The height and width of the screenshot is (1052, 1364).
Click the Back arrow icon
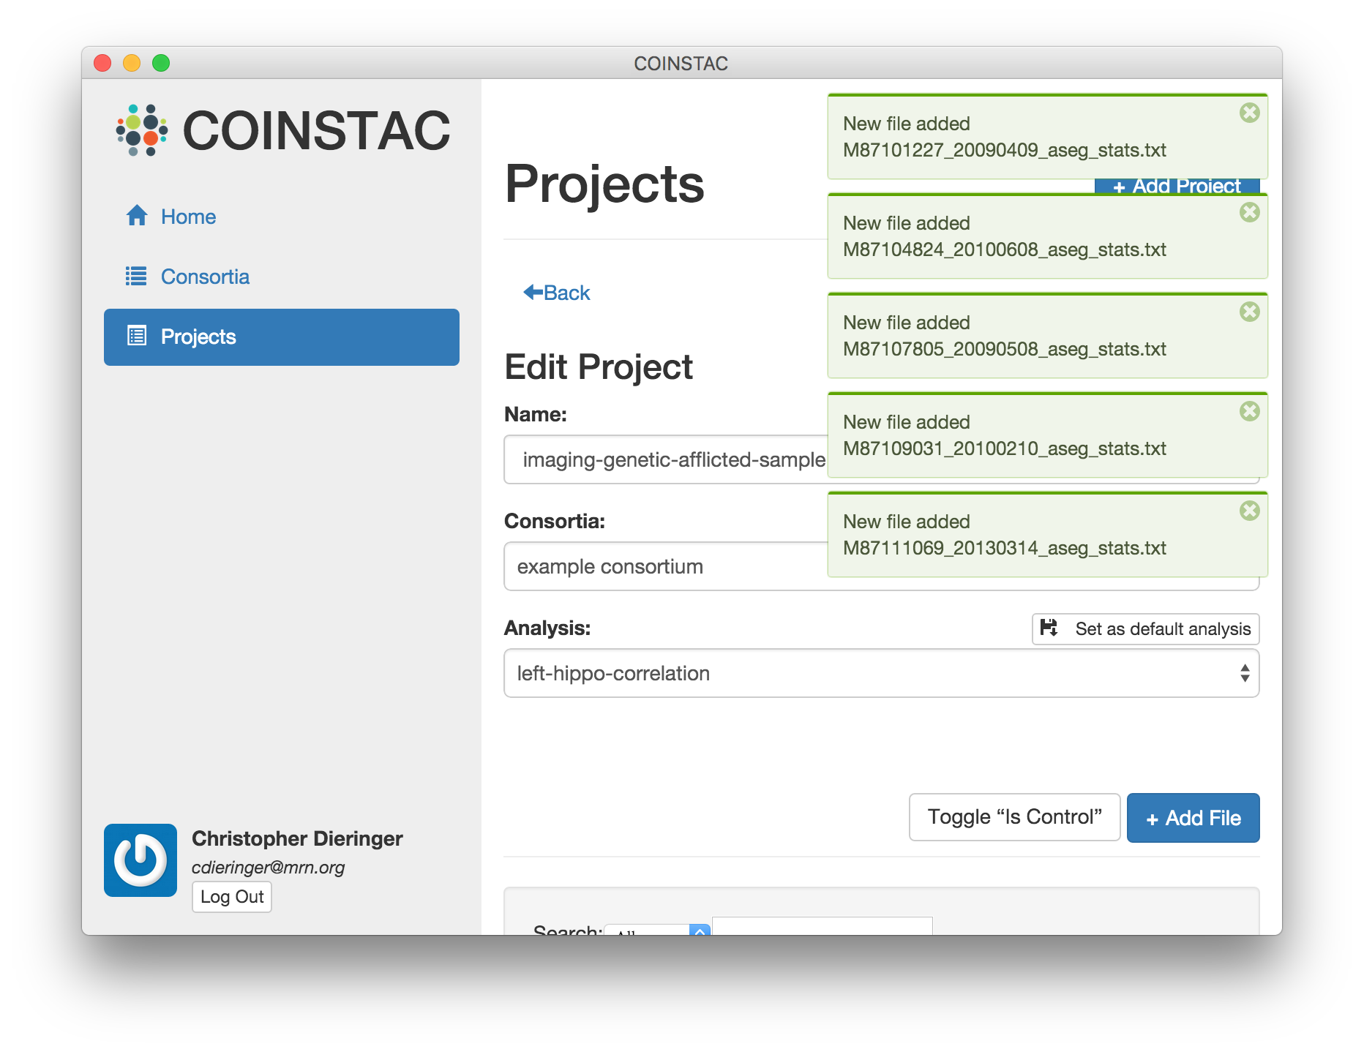[533, 292]
